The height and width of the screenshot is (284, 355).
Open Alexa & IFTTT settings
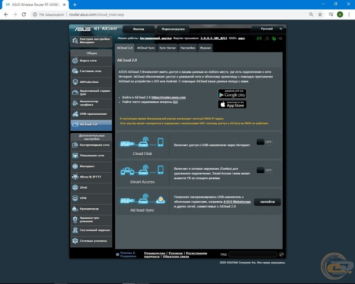coord(91,177)
